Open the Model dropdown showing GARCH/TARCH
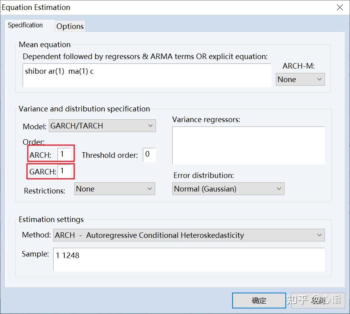Image resolution: width=350 pixels, height=314 pixels. point(102,126)
